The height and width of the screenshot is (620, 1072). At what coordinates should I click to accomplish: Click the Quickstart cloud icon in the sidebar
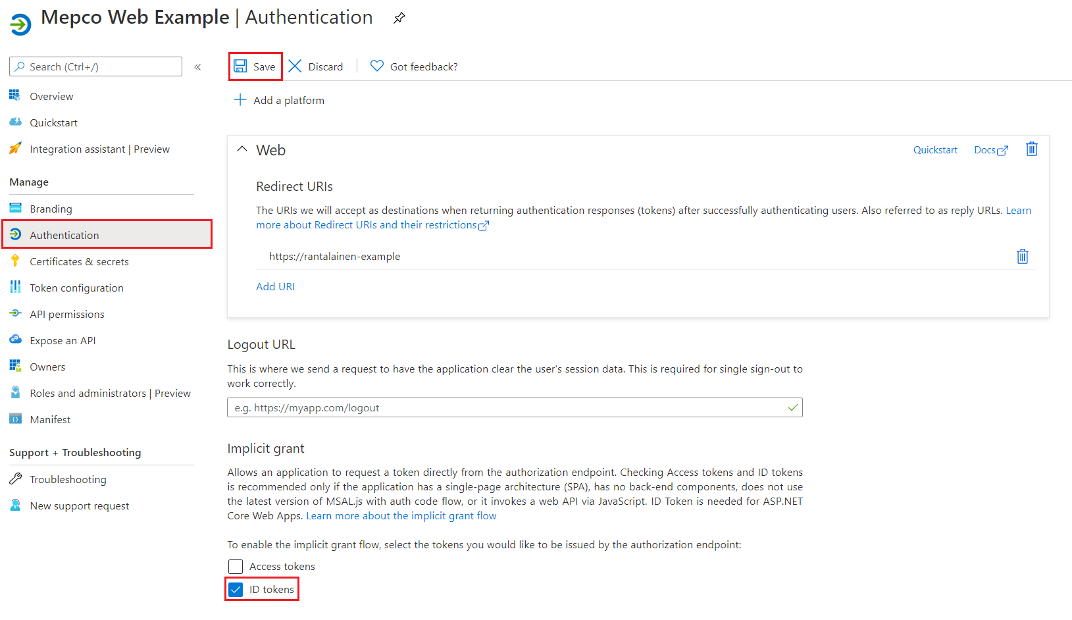coord(15,122)
